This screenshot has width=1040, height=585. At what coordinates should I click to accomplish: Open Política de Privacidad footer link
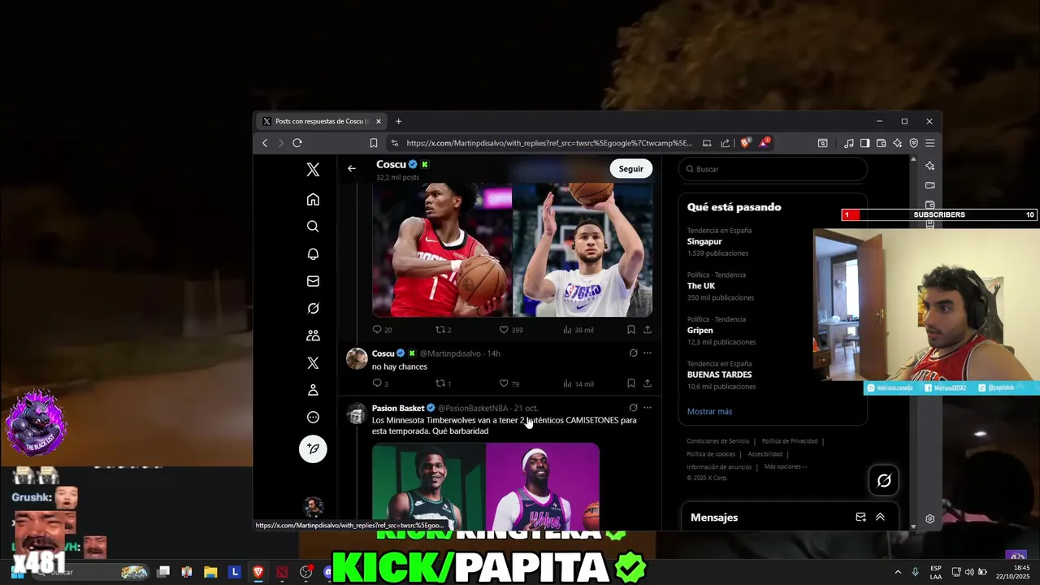pos(790,441)
